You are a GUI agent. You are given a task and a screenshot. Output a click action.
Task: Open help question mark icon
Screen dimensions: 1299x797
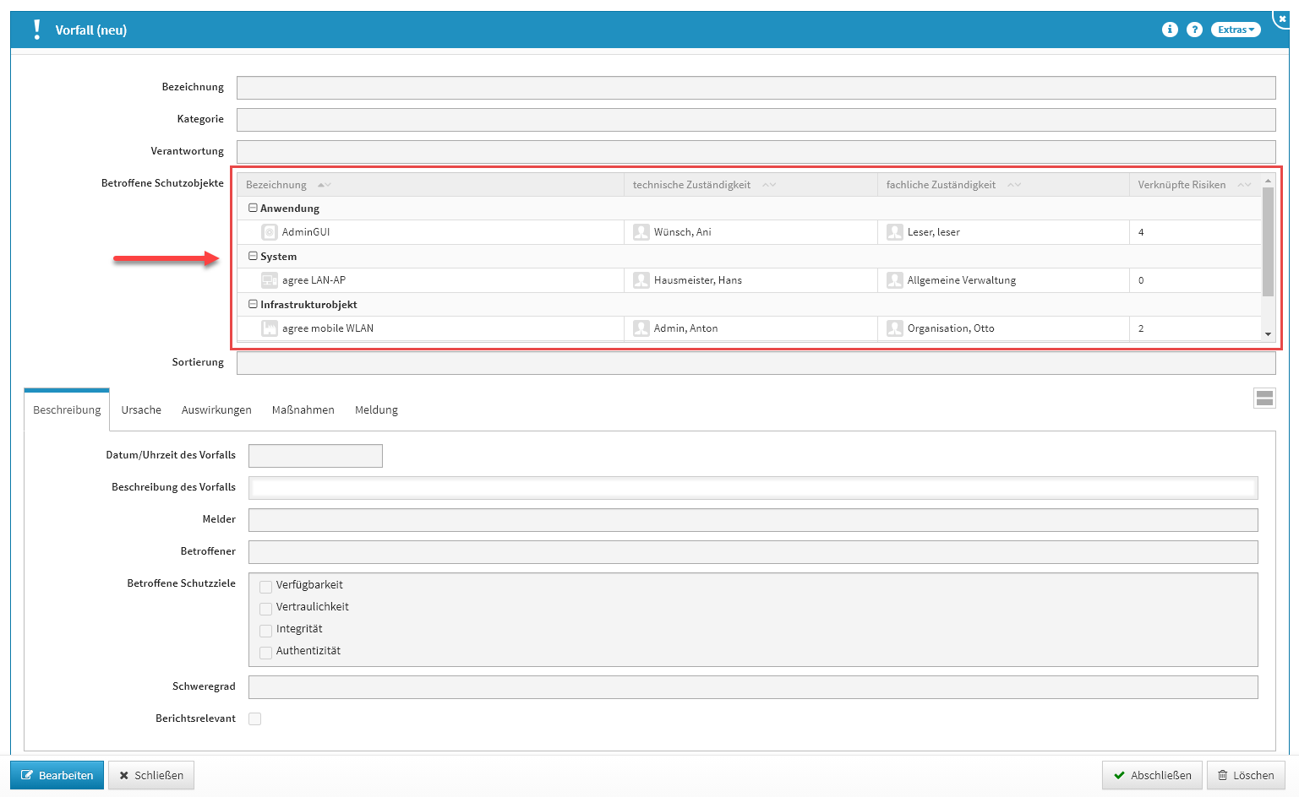1194,30
